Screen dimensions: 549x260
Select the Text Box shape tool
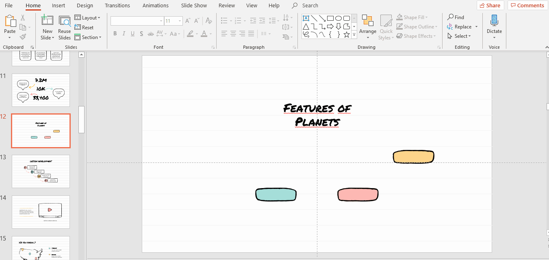(x=306, y=18)
